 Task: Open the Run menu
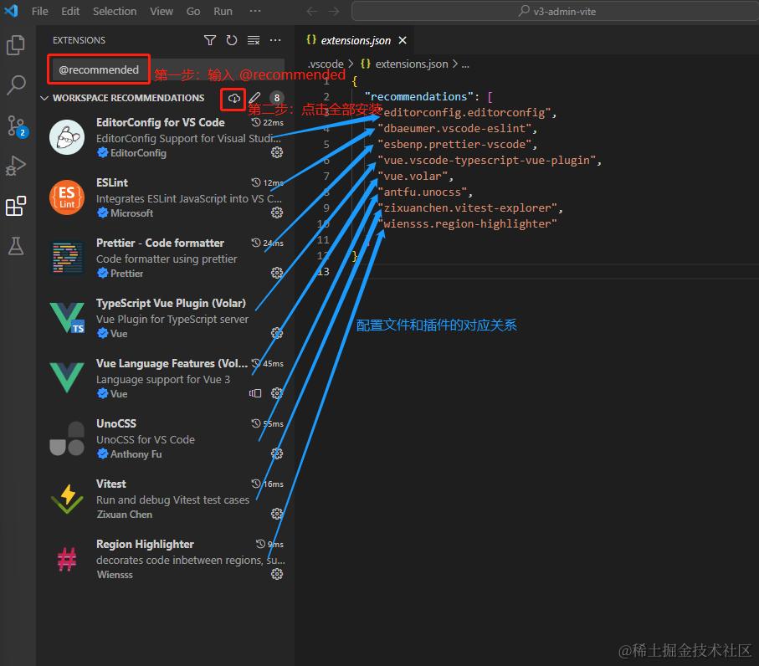(223, 11)
